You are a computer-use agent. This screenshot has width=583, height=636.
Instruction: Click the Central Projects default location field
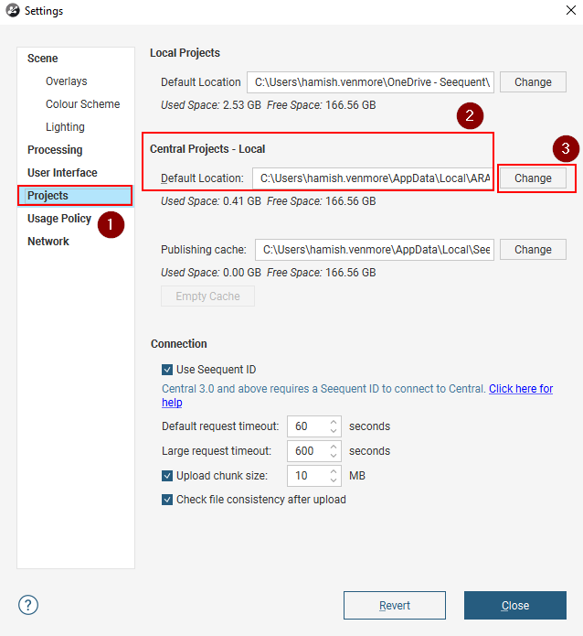373,178
